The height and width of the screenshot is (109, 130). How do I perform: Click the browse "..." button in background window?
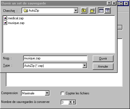tap(120, 27)
